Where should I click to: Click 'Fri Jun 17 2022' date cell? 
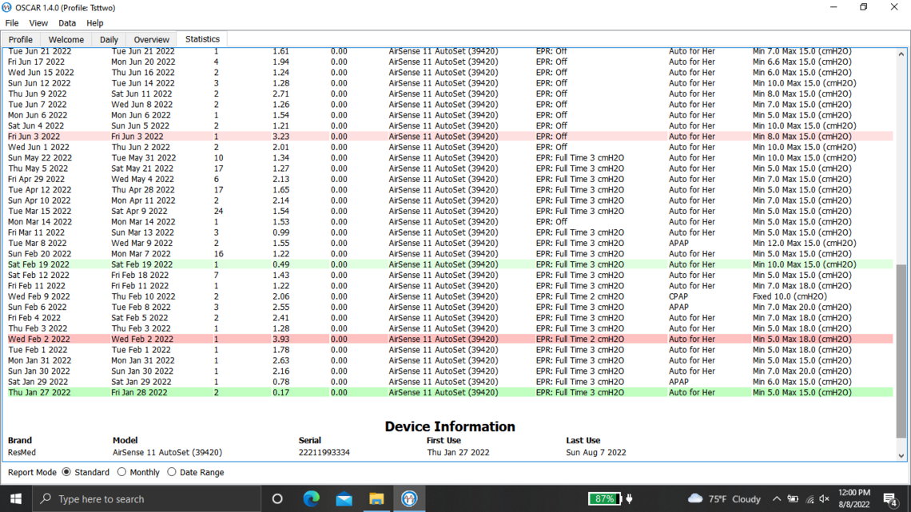tap(36, 62)
